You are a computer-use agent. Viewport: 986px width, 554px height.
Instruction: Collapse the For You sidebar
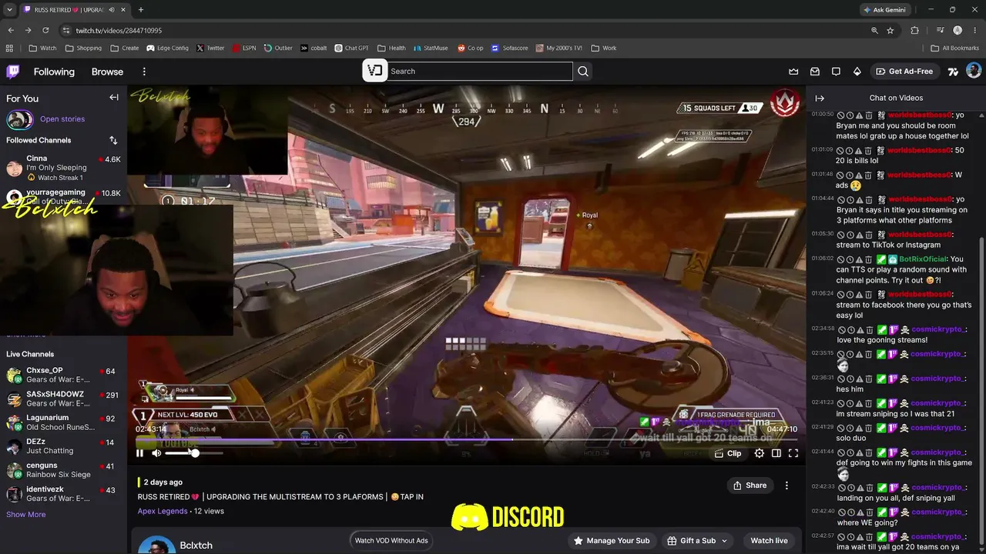tap(114, 98)
